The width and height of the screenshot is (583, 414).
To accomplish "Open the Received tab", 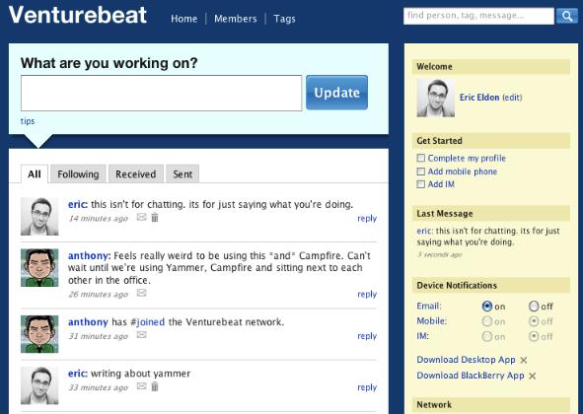I will click(x=136, y=173).
